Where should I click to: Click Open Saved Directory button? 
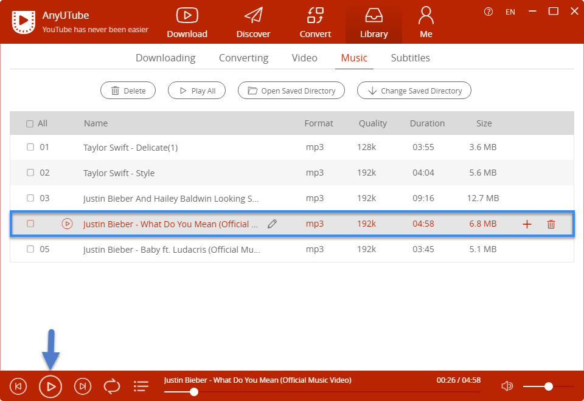[291, 91]
